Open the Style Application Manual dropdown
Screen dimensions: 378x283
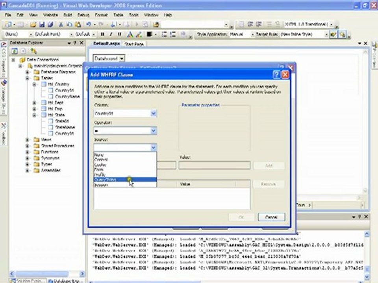tap(253, 35)
